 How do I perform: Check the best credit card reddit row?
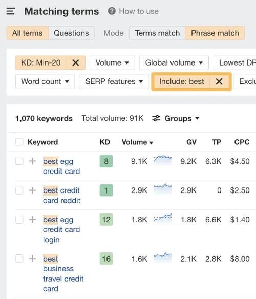19,190
